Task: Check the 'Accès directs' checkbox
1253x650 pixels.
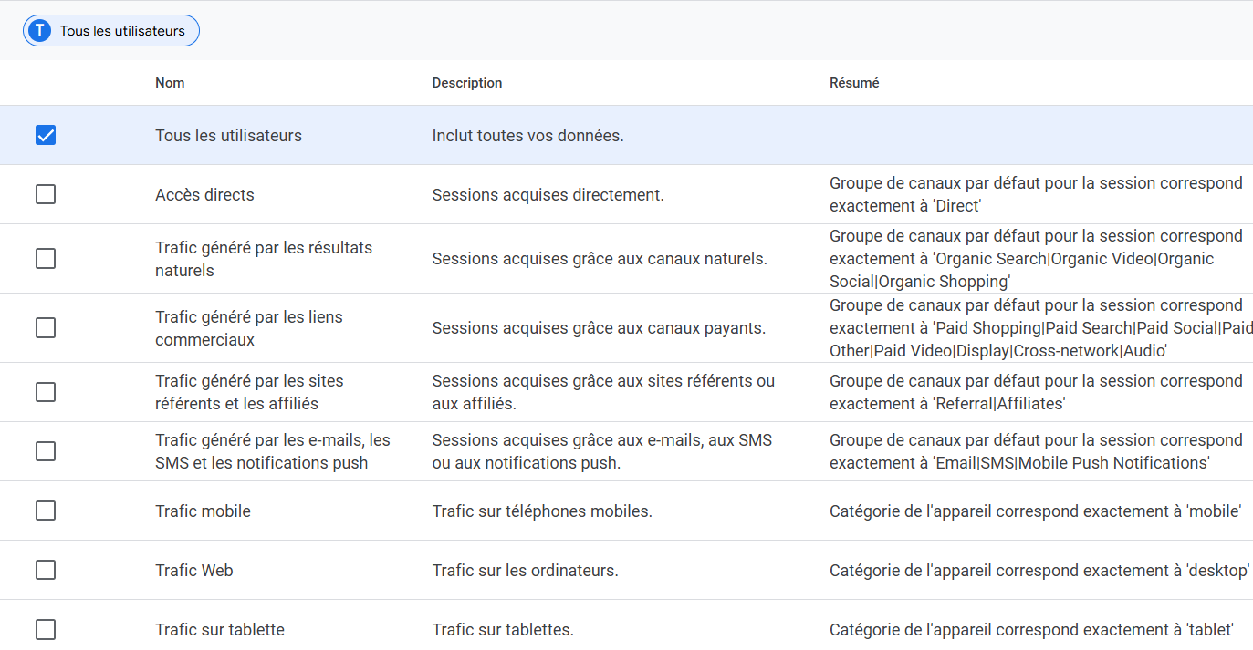Action: [x=46, y=195]
